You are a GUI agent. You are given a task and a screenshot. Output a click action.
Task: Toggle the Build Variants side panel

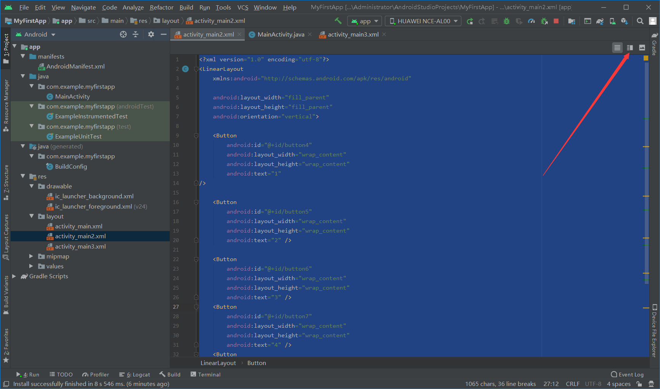[6, 295]
